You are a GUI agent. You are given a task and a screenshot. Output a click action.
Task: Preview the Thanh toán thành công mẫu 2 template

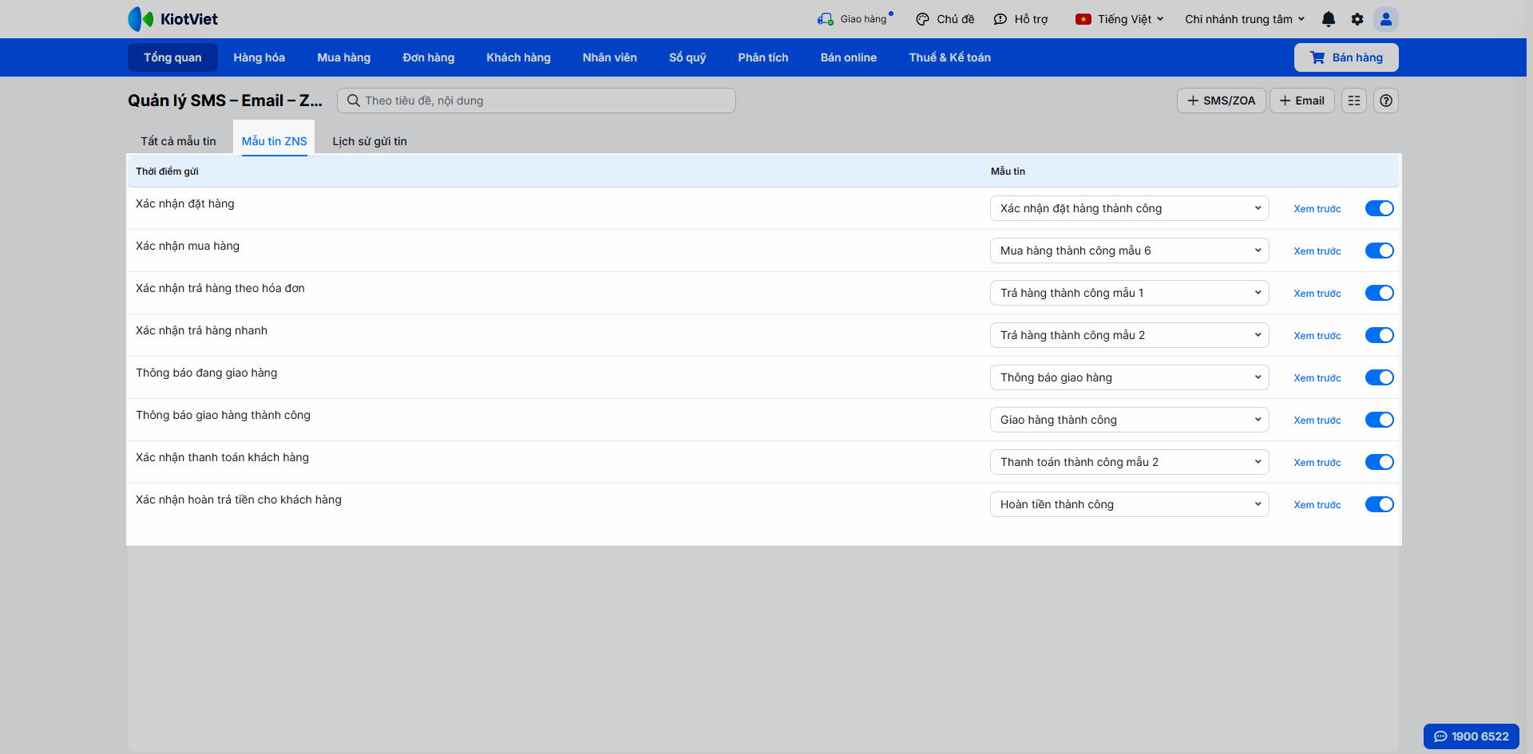pos(1317,462)
